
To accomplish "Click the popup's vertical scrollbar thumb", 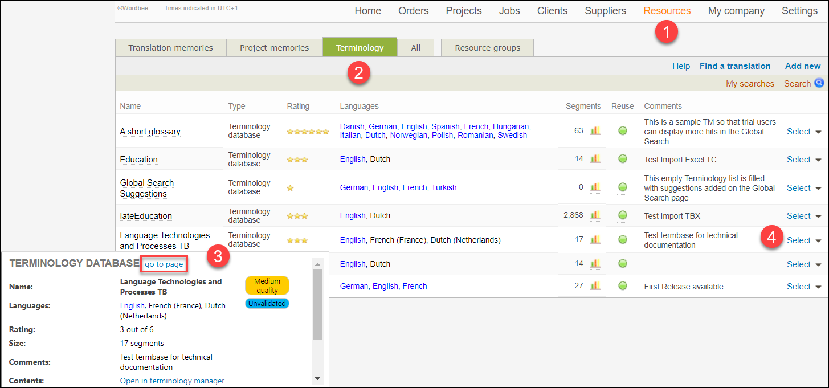I will [x=317, y=305].
